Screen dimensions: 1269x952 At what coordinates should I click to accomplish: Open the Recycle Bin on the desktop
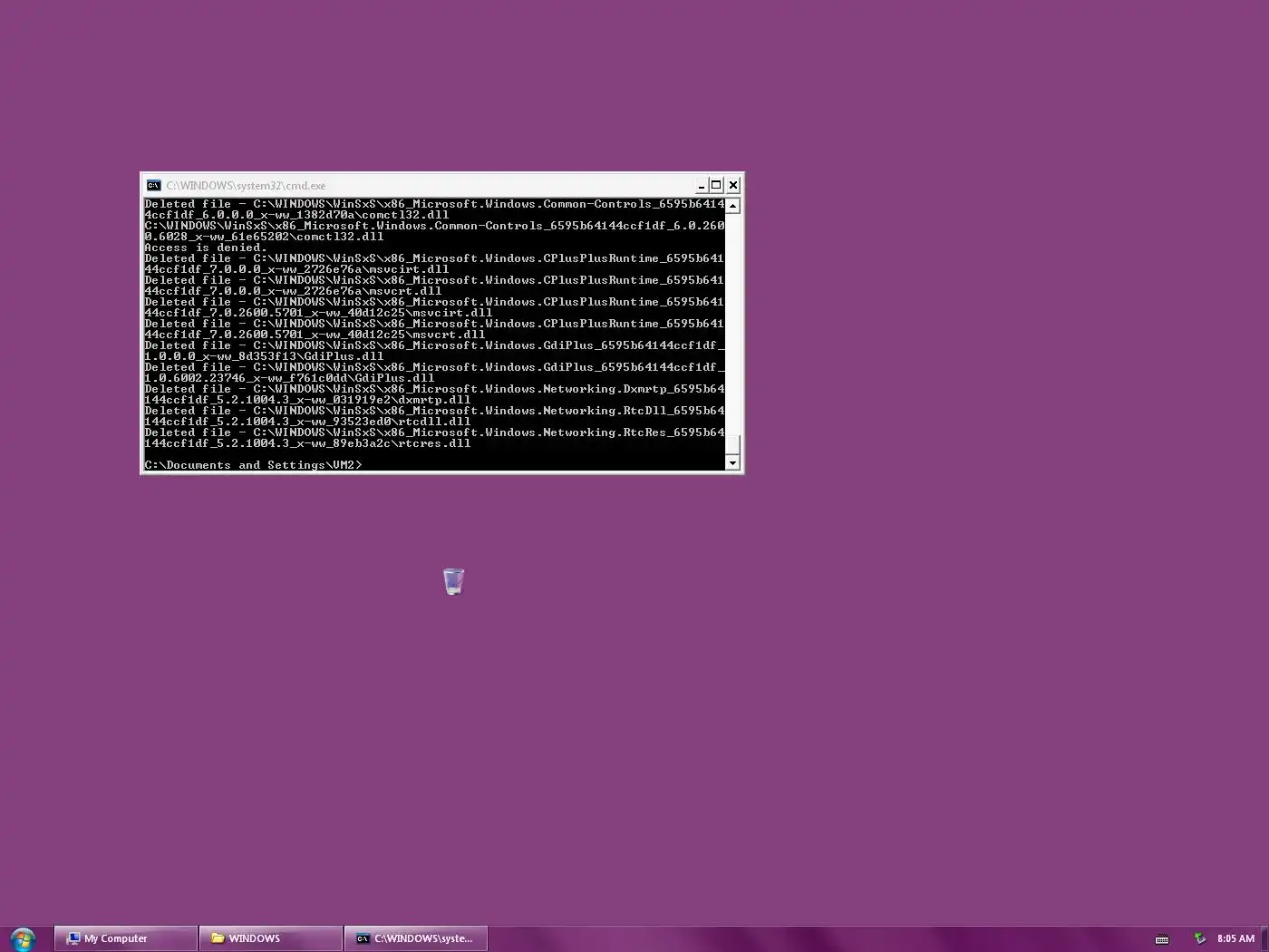tap(453, 581)
